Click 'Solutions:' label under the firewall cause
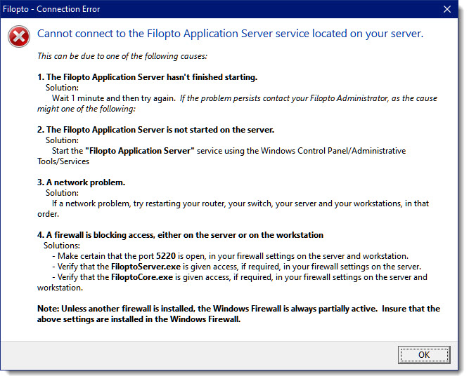Screen dimensions: 469x381 [62, 246]
